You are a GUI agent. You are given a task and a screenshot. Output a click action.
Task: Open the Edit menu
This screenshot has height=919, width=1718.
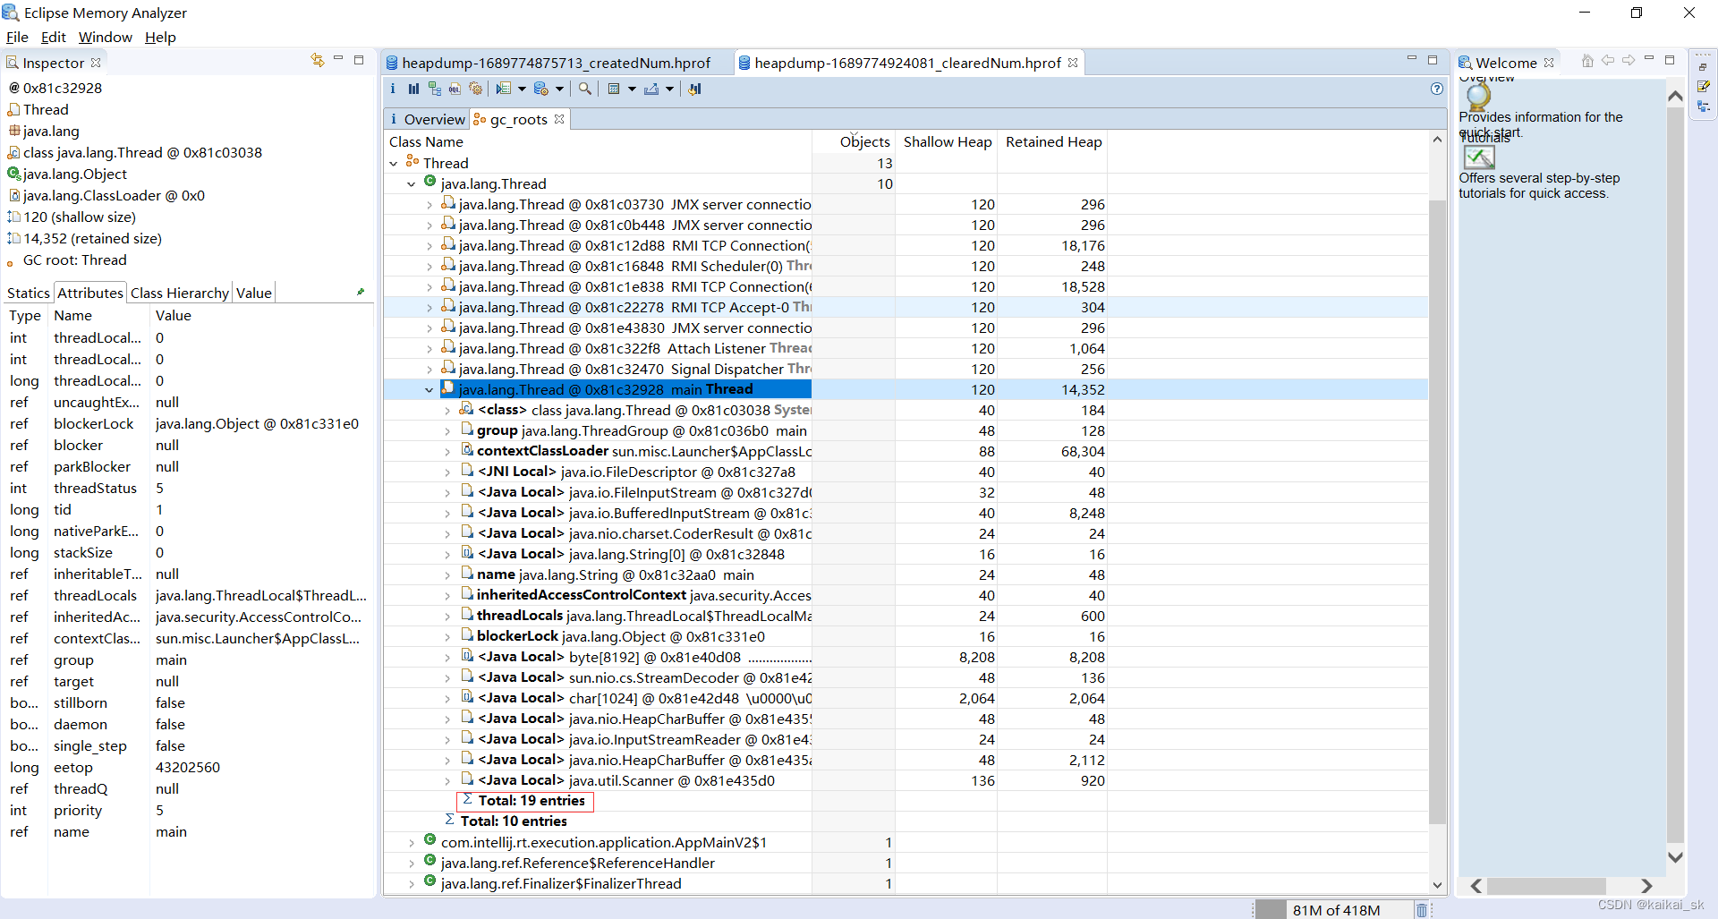53,37
